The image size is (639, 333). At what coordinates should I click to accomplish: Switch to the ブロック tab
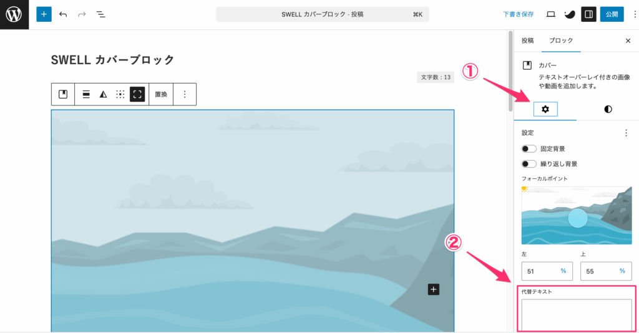561,41
